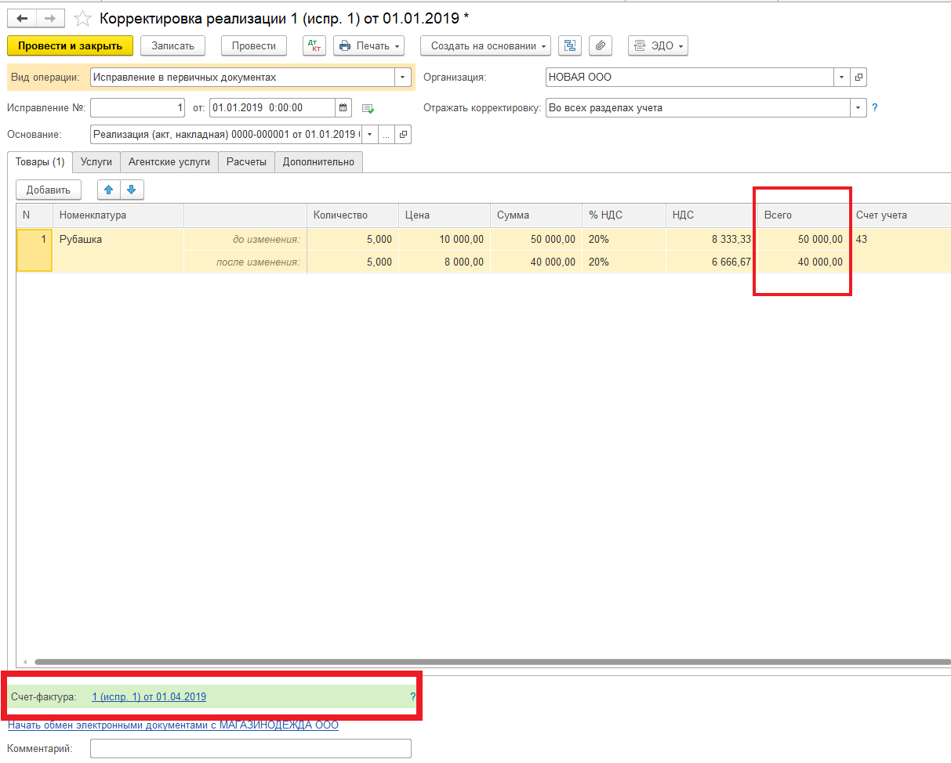Switch to the Товары (1) tab

[x=40, y=162]
